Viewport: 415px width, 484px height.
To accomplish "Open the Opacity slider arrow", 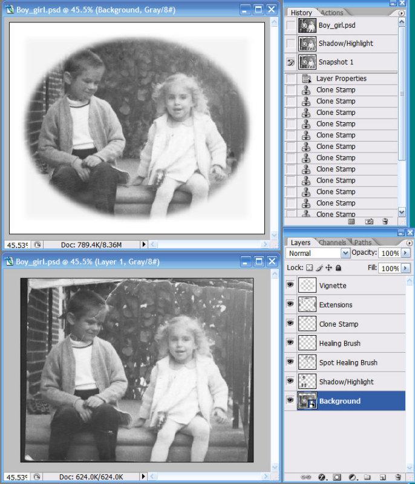I will (x=405, y=253).
